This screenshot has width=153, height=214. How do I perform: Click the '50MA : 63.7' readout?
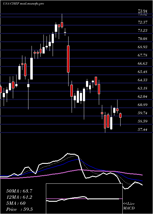tap(20, 191)
